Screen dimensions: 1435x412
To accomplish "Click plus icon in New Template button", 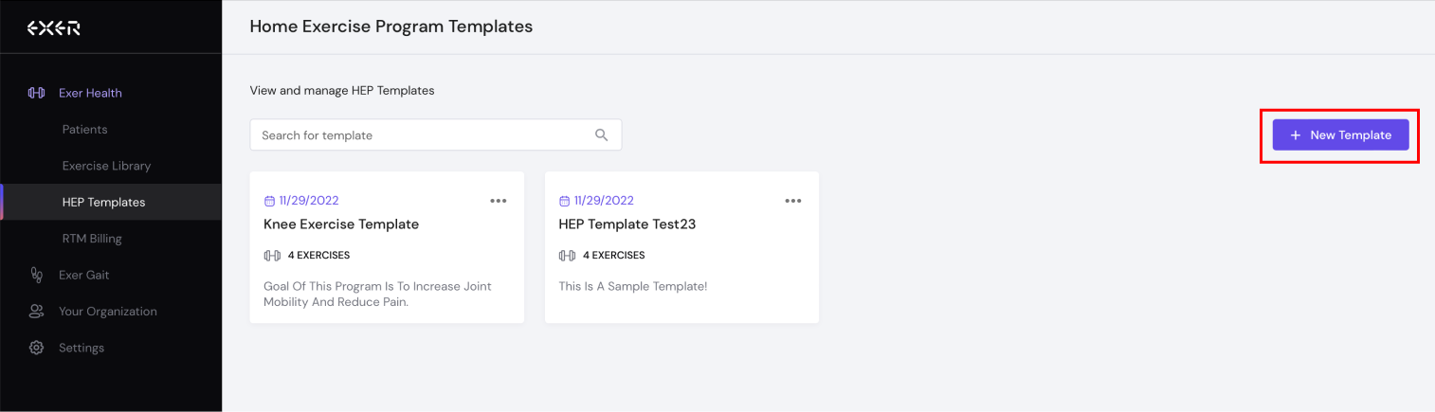I will click(1296, 135).
